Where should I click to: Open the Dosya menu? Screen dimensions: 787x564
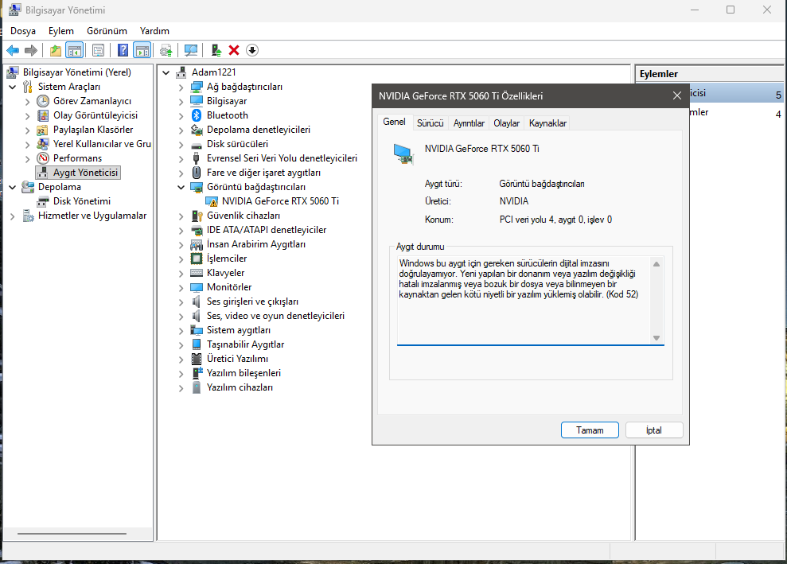23,31
